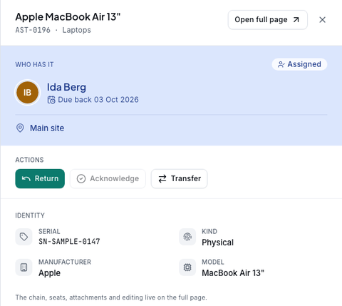The width and height of the screenshot is (342, 306).
Task: Click the fingerprint Kind icon
Action: tap(187, 237)
